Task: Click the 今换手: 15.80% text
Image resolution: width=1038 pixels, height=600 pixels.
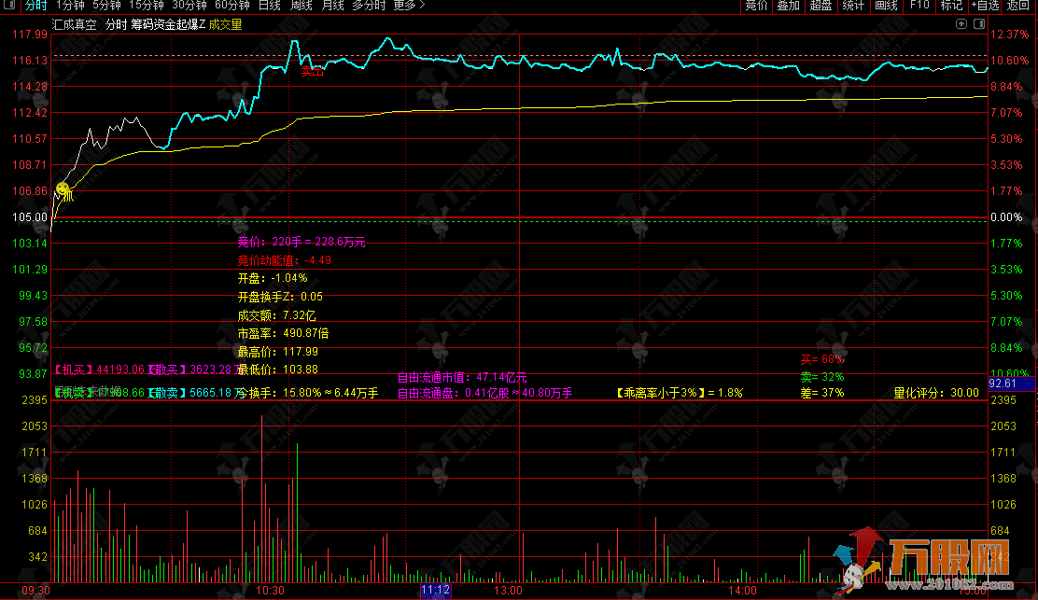Action: tap(308, 393)
